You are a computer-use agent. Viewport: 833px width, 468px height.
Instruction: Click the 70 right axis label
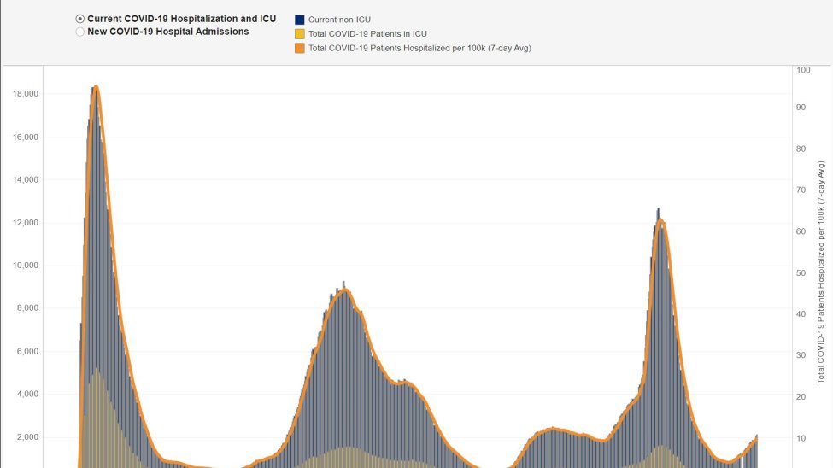[x=801, y=190]
